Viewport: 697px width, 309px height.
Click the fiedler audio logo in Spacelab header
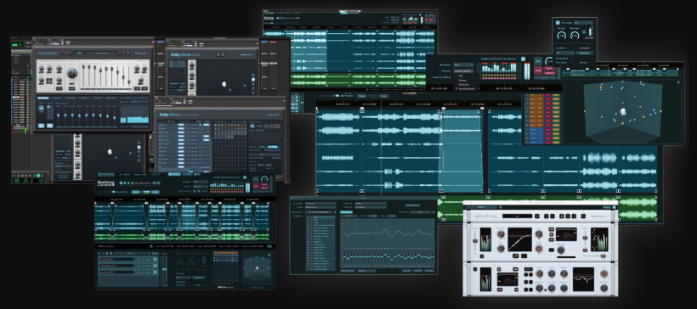click(x=141, y=53)
